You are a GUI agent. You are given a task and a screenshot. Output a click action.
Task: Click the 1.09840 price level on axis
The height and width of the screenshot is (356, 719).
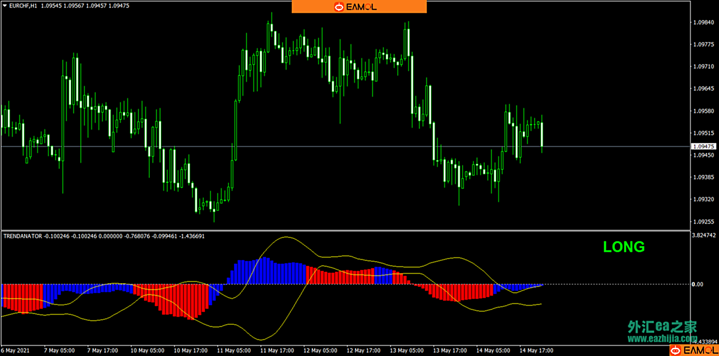703,23
